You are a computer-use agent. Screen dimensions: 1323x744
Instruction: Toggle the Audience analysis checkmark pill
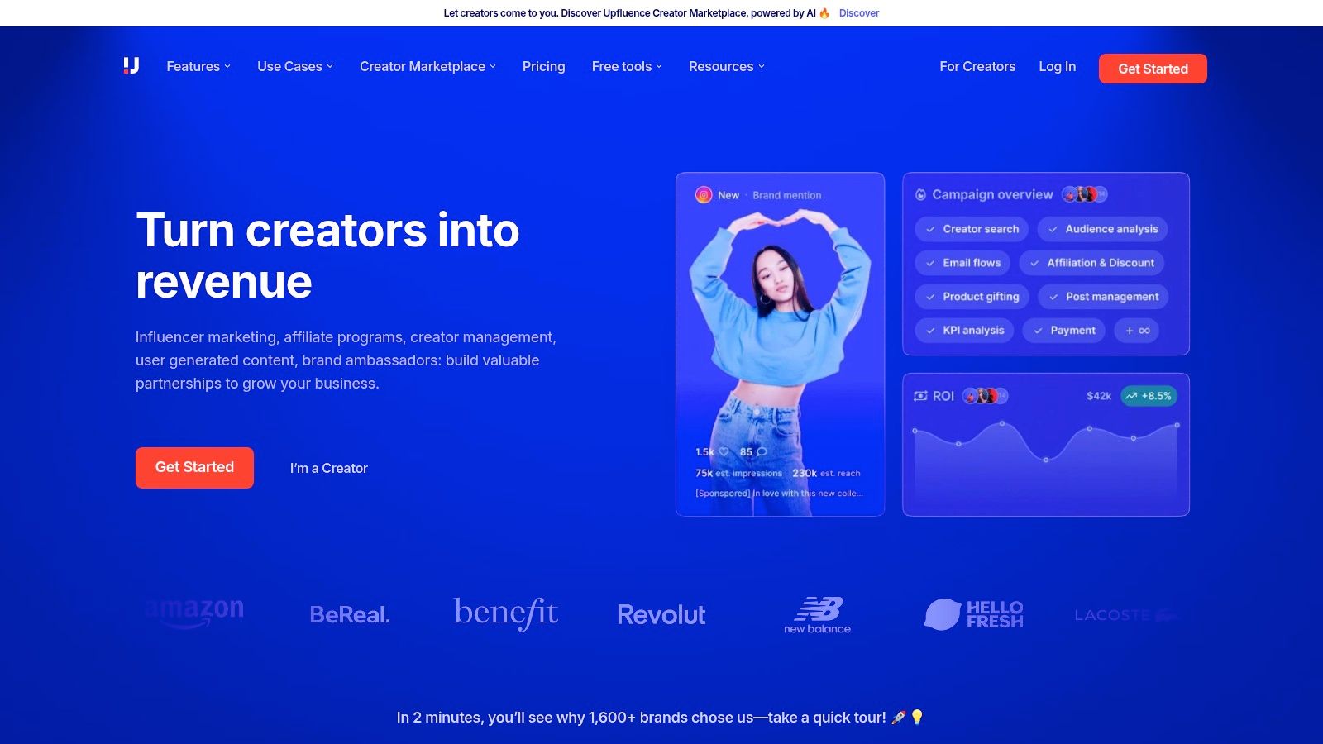pos(1102,229)
